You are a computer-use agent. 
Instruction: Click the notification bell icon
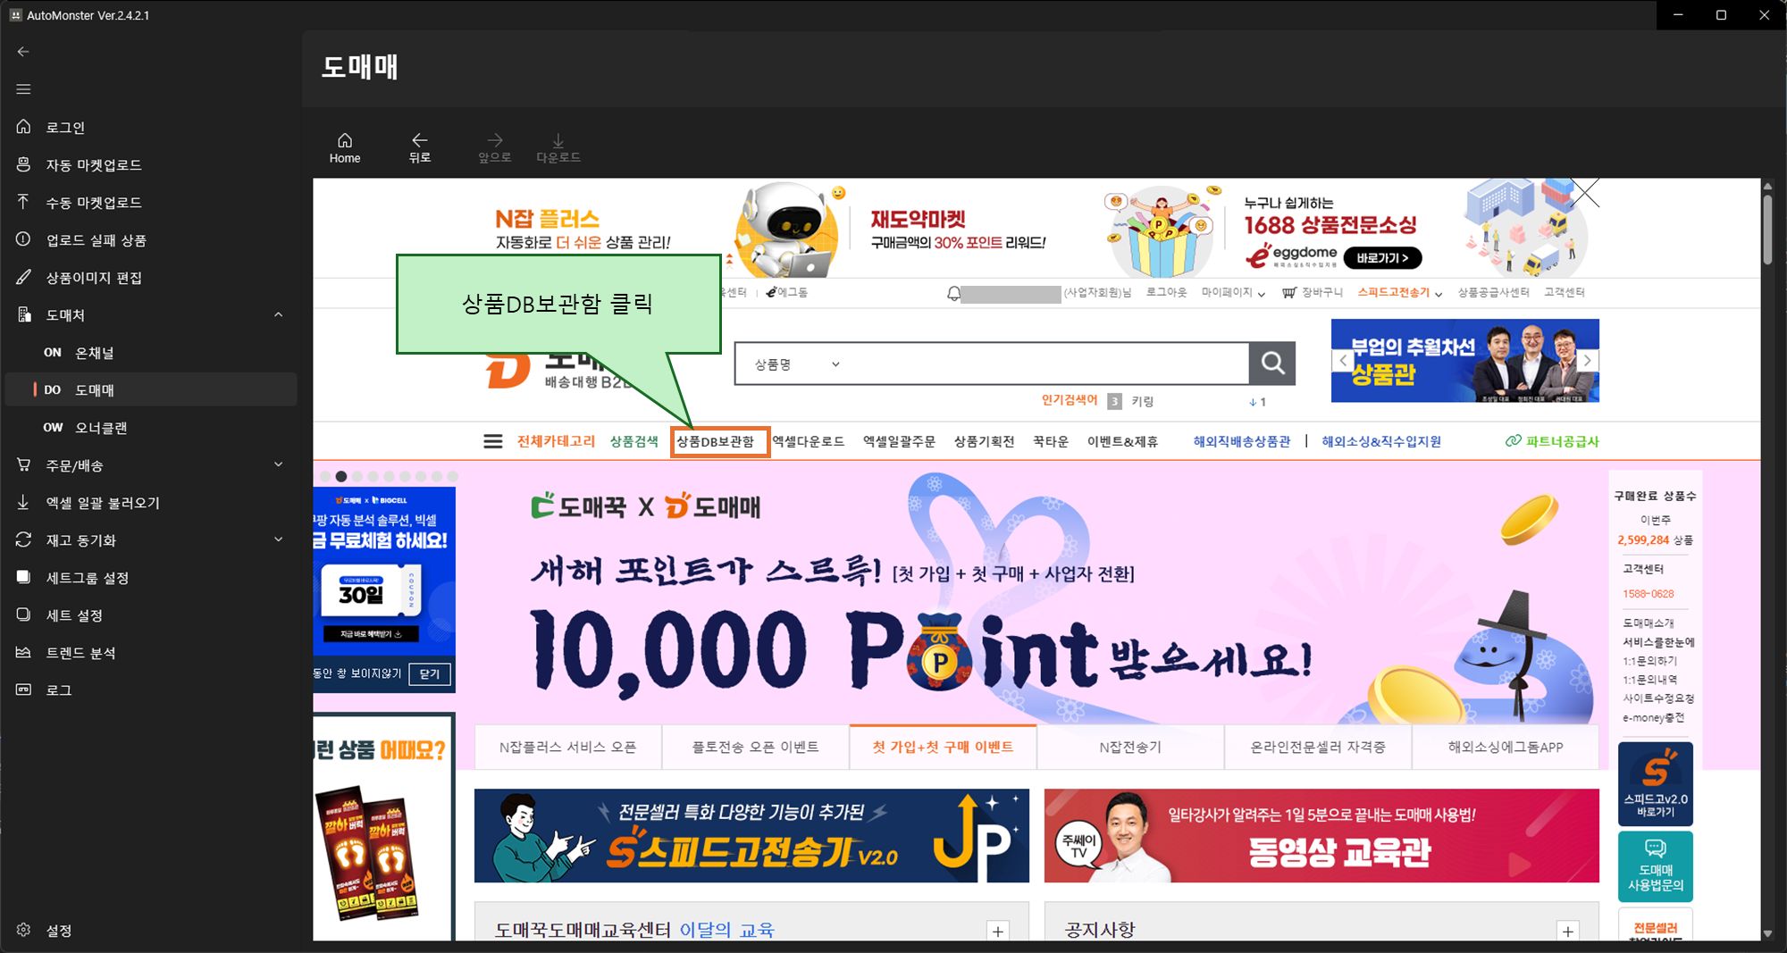tap(953, 294)
